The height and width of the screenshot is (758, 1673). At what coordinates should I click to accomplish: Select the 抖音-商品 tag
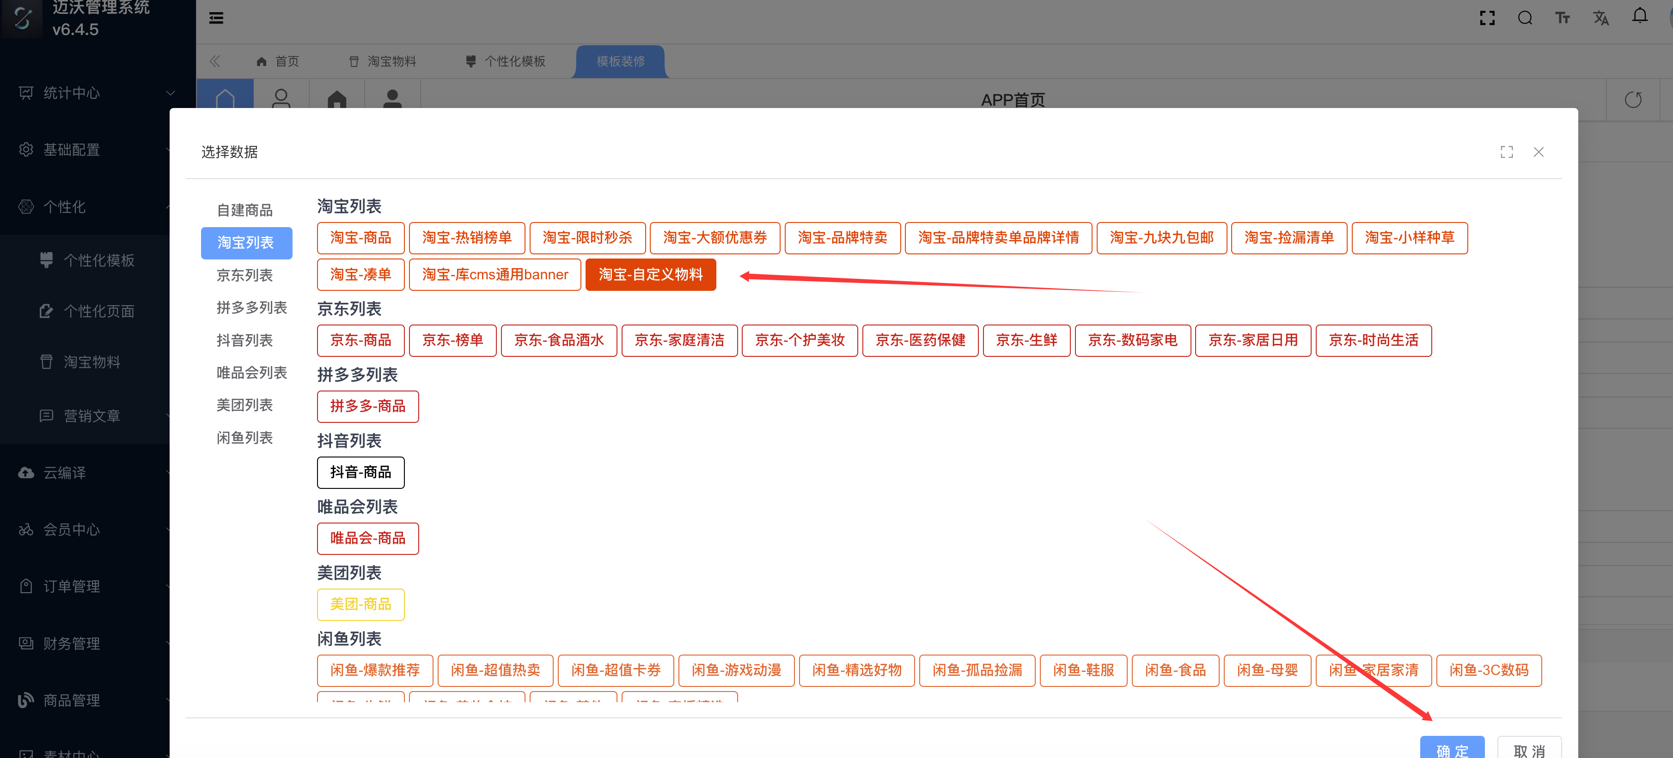pyautogui.click(x=360, y=472)
